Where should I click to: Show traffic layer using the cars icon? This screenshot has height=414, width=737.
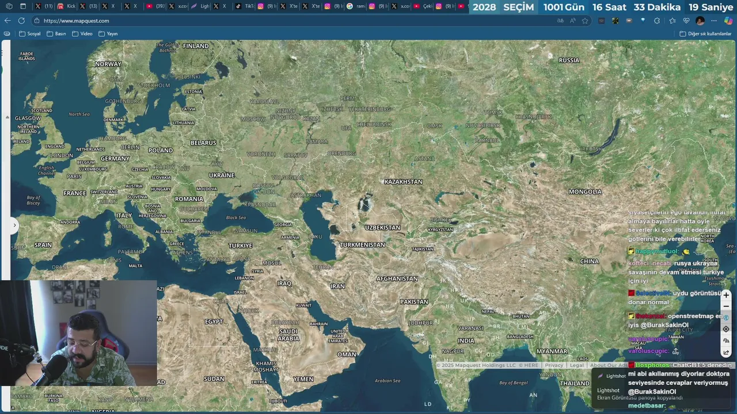(726, 341)
